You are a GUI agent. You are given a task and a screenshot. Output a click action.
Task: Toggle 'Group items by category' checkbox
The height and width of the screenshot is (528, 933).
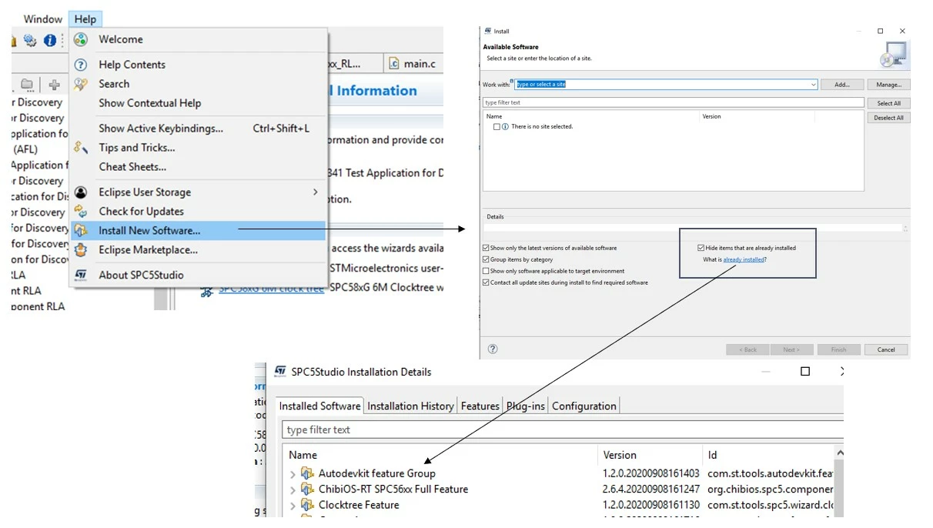pos(486,259)
